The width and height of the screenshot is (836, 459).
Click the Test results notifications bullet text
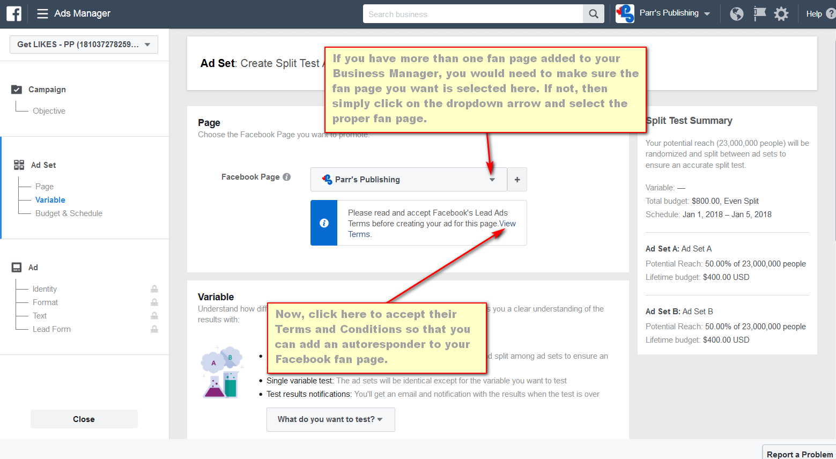pyautogui.click(x=433, y=394)
